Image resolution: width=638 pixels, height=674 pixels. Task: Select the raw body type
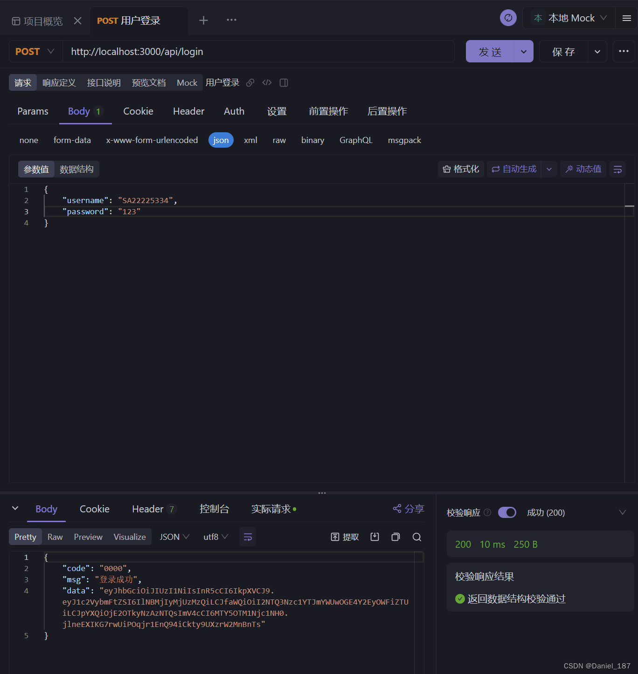point(279,140)
